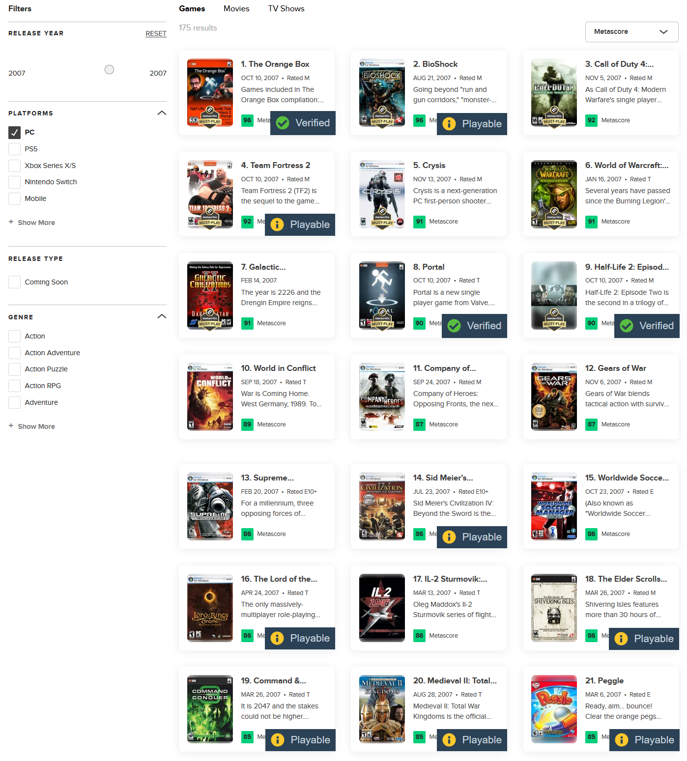This screenshot has width=687, height=761.
Task: Click the Playable info icon on Team Fortress 2
Action: [277, 225]
